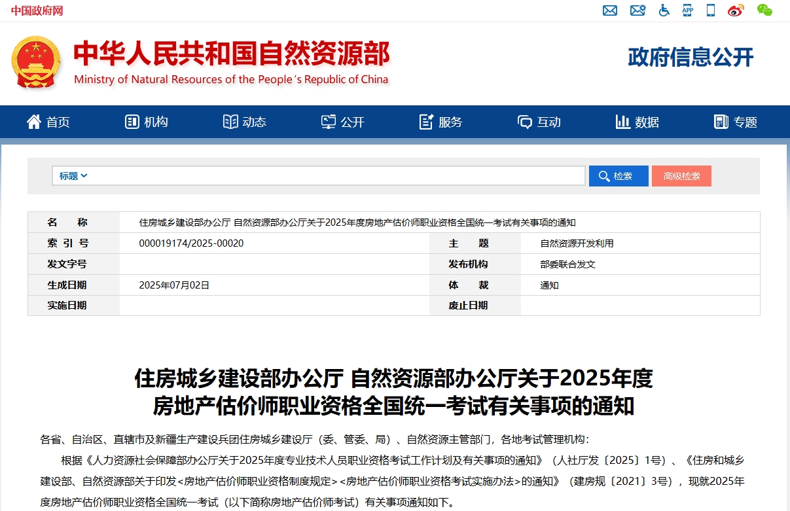Click the 高级检索 advanced search button
This screenshot has height=511, width=790.
(681, 176)
